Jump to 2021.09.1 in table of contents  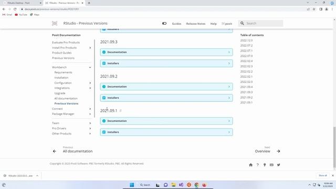coord(246,102)
